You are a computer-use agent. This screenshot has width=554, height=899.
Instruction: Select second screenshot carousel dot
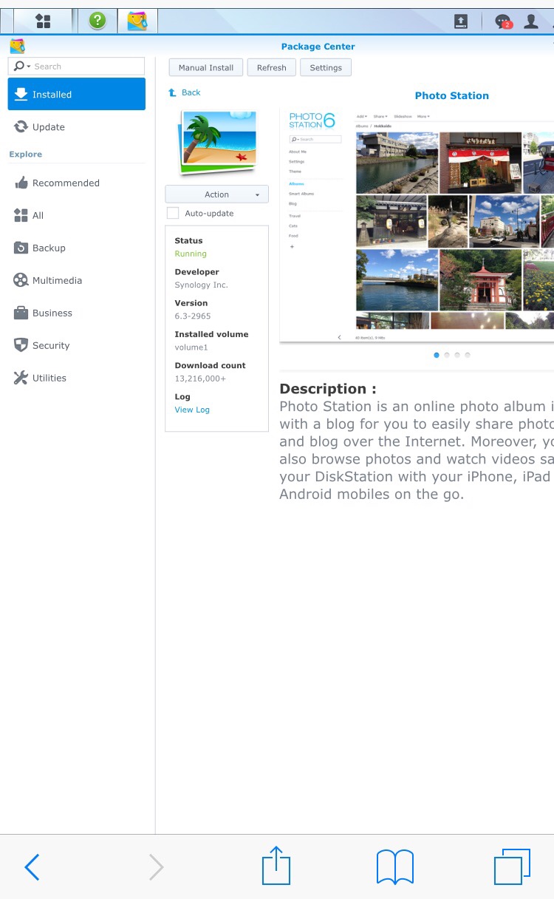pyautogui.click(x=447, y=356)
